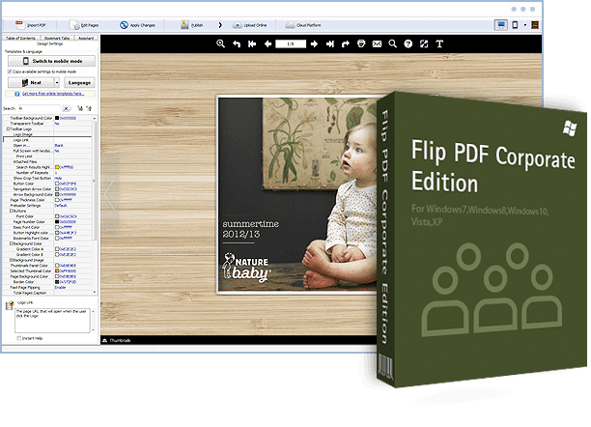Expand the chevron arrow next to Publish
591x427 pixels.
(x=220, y=25)
